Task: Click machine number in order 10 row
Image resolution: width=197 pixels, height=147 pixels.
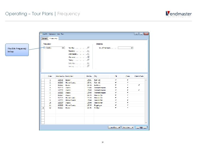Action: 60,103
